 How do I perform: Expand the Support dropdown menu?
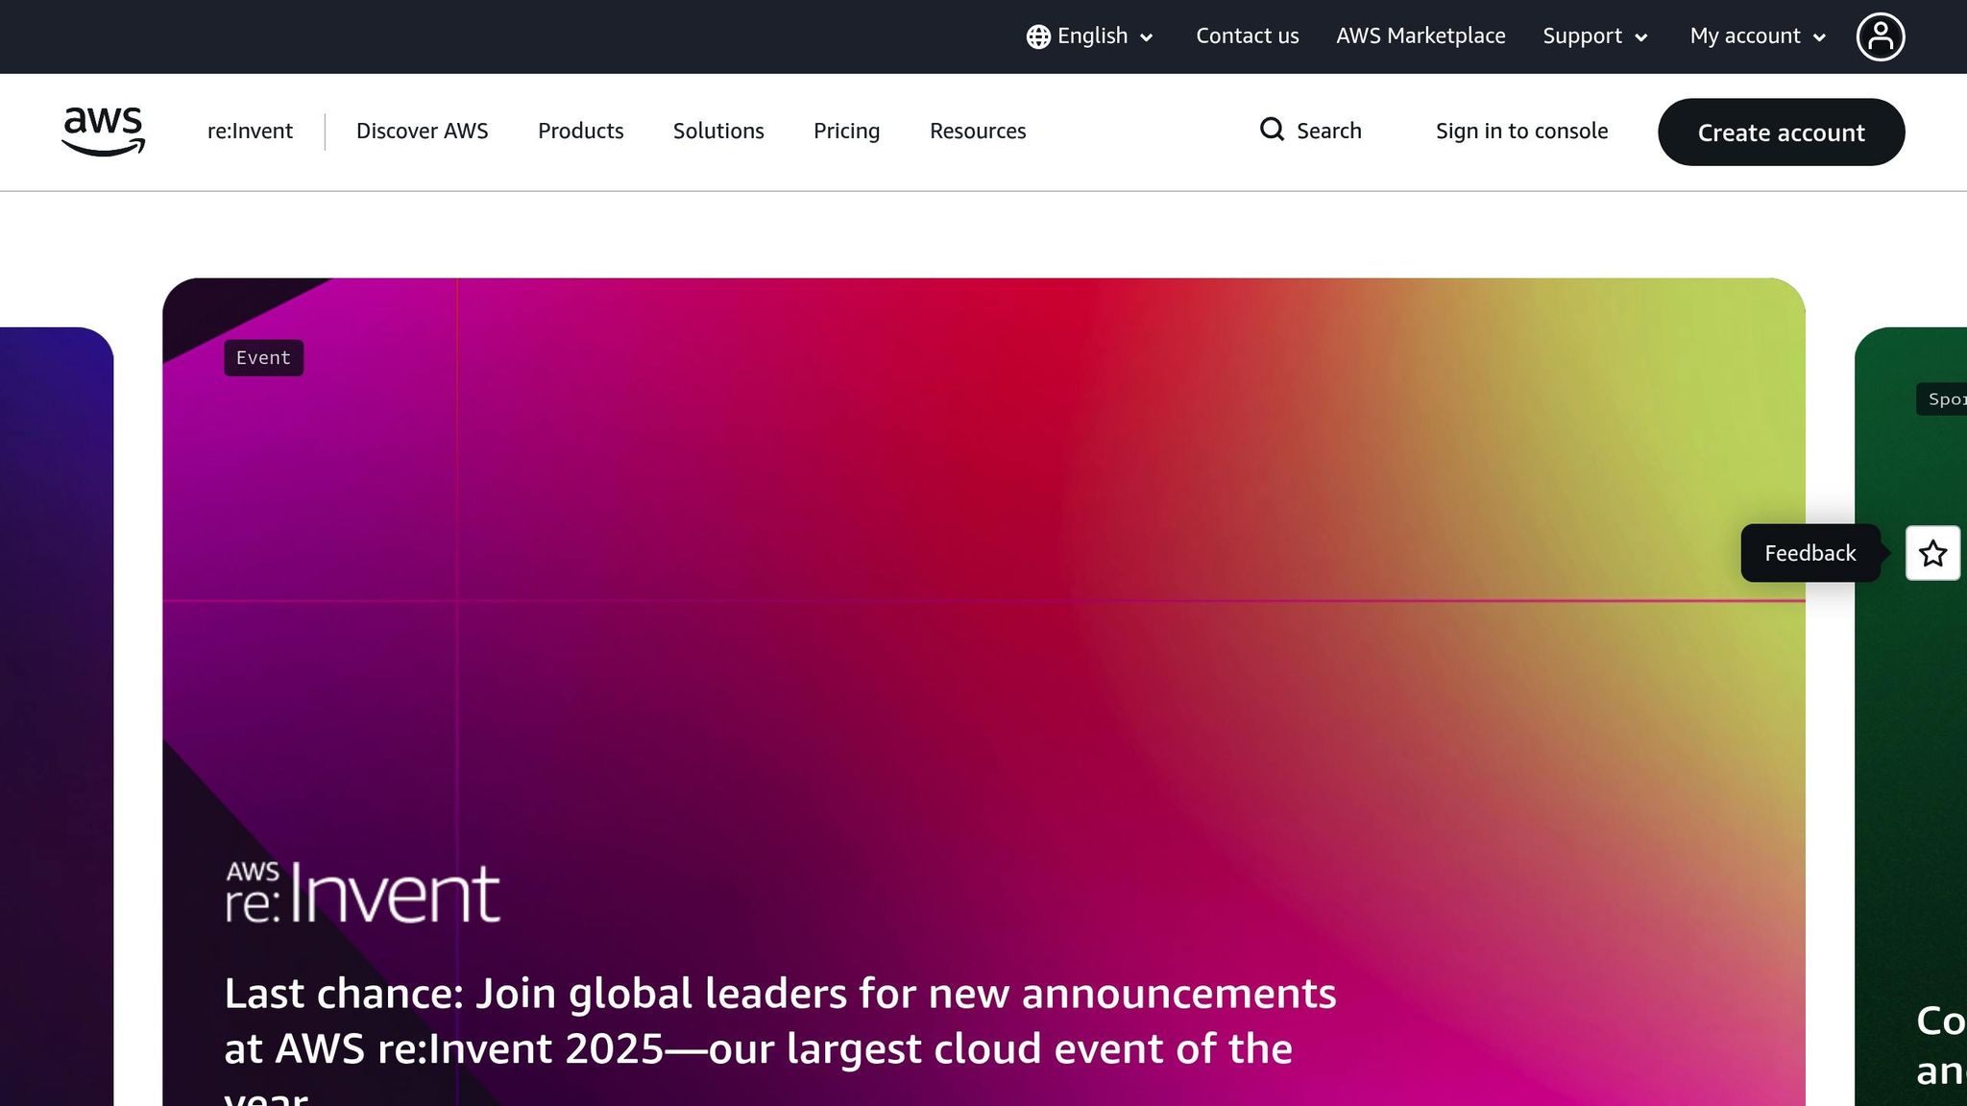coord(1594,36)
